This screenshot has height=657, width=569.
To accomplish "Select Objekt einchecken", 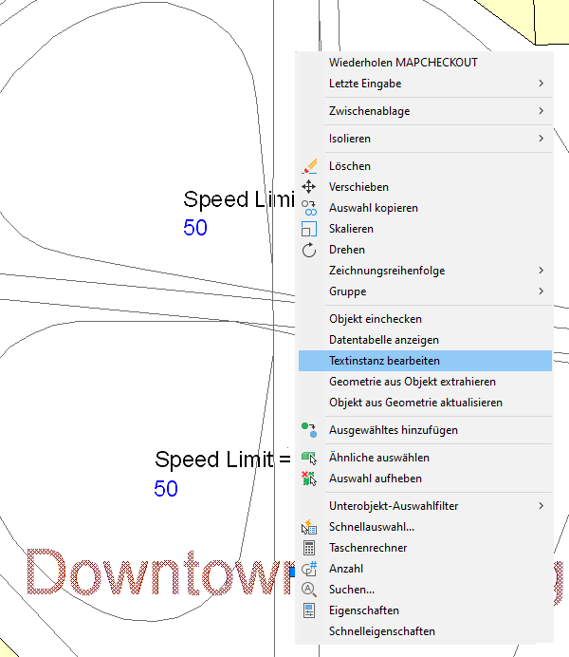I will coord(425,319).
